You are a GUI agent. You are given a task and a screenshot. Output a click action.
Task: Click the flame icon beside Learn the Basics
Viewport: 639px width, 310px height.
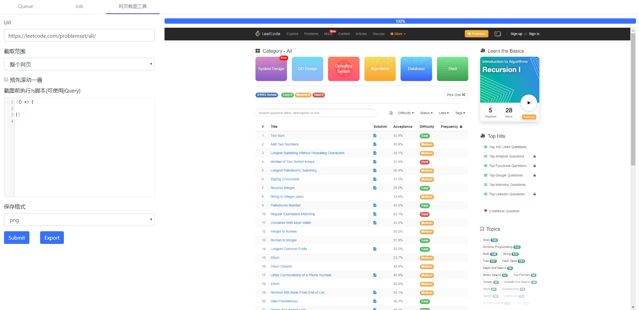click(x=483, y=51)
